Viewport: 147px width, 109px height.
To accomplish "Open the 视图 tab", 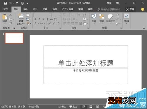I will (90, 9).
